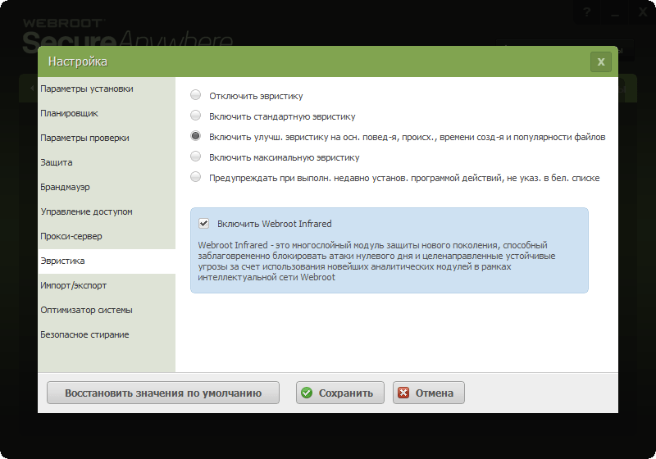Choose 'Включить максимальную эвристику' radio button
The width and height of the screenshot is (656, 459).
point(195,157)
